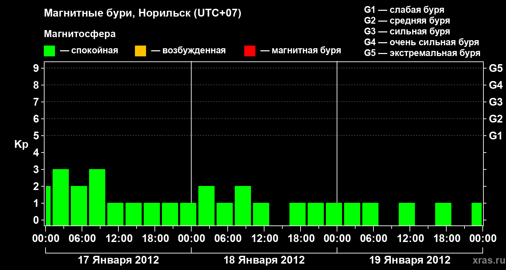Click the Kp 1 bar at 12:00 18 January
The width and height of the screenshot is (506, 270).
[261, 214]
